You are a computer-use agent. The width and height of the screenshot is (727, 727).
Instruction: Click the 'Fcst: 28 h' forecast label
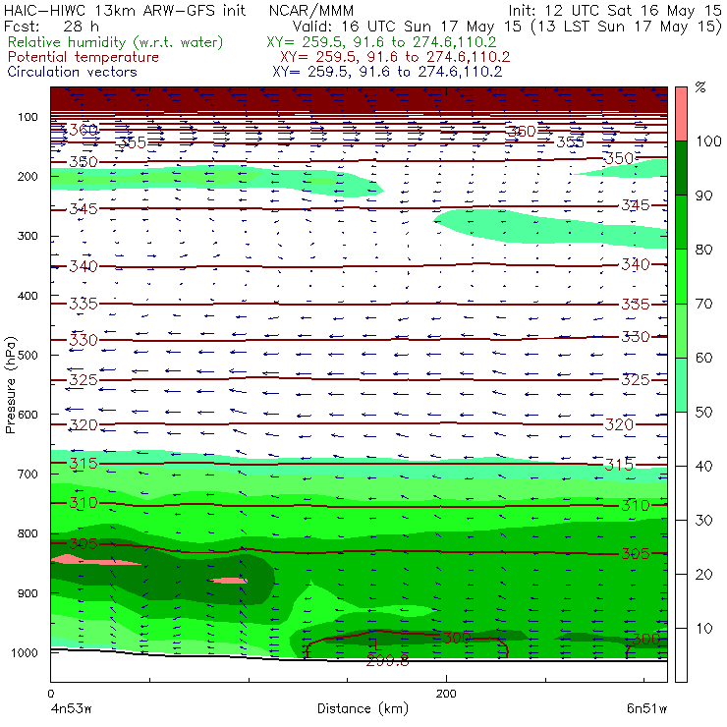pyautogui.click(x=51, y=26)
